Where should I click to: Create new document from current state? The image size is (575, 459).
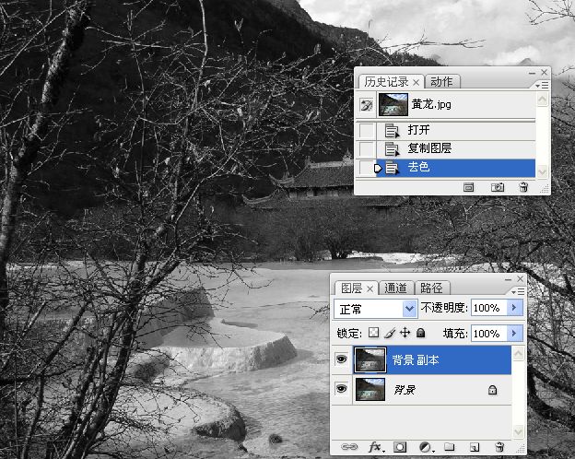(x=469, y=187)
